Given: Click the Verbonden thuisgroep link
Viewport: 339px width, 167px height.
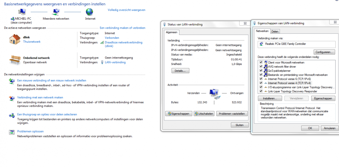Looking at the screenshot, I should [112, 38].
